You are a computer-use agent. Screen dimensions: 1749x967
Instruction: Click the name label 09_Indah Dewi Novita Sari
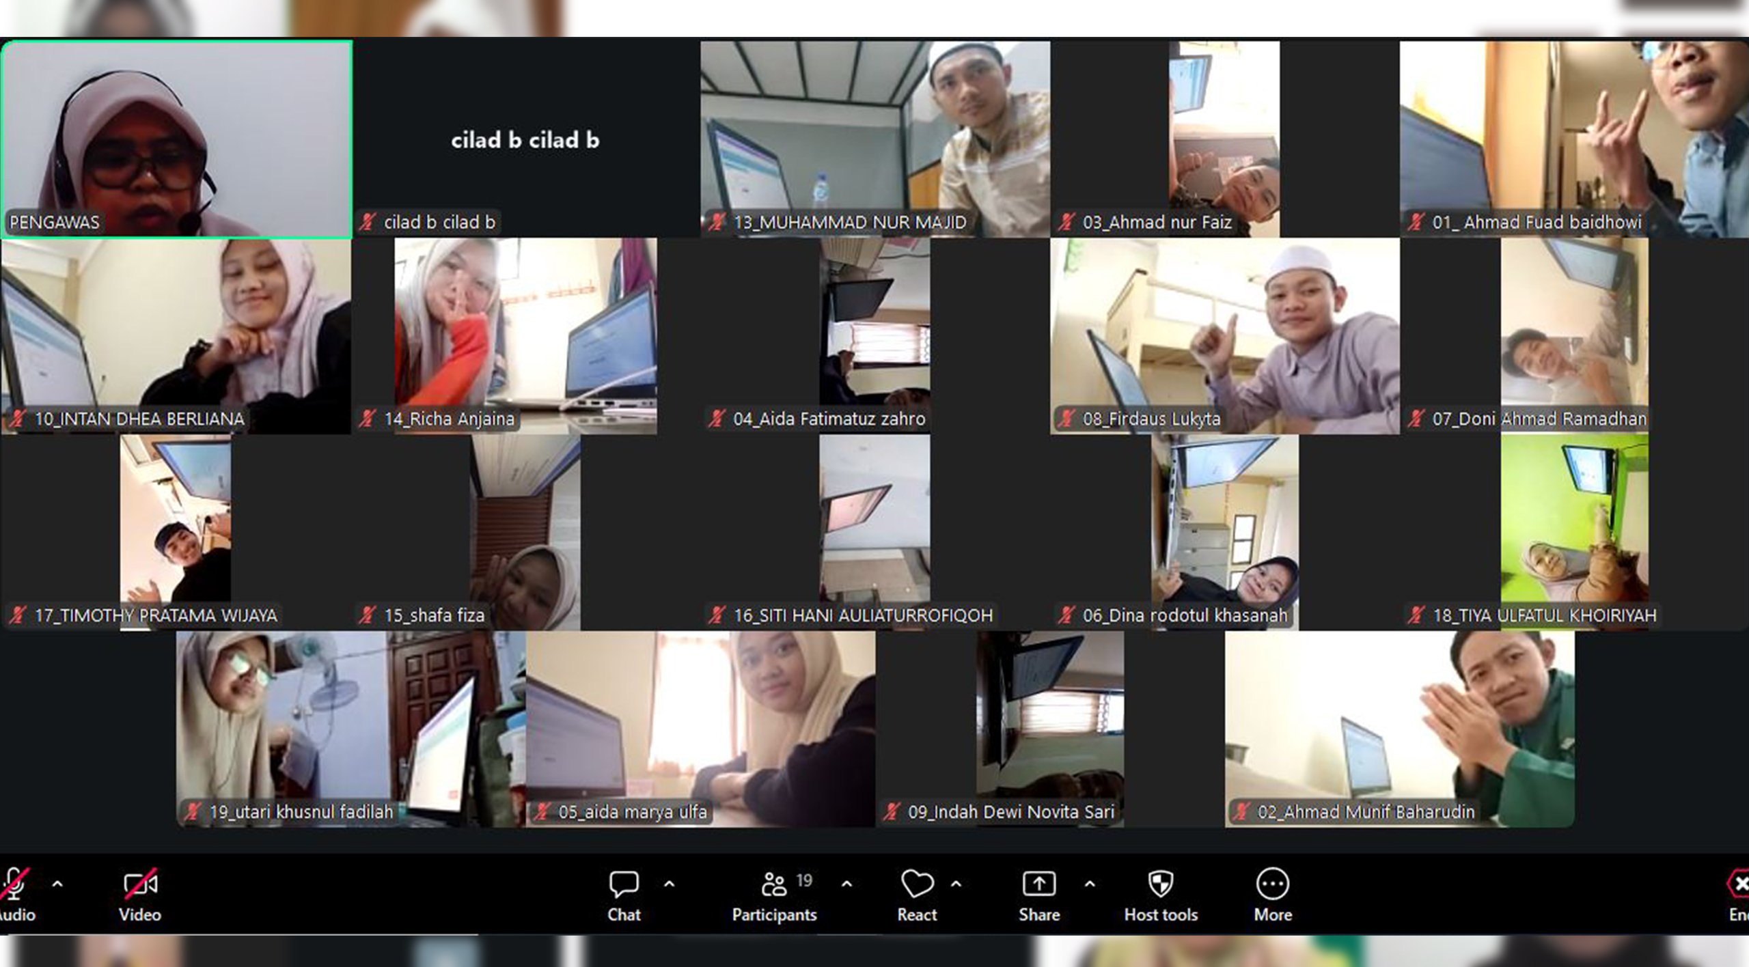tap(1011, 812)
